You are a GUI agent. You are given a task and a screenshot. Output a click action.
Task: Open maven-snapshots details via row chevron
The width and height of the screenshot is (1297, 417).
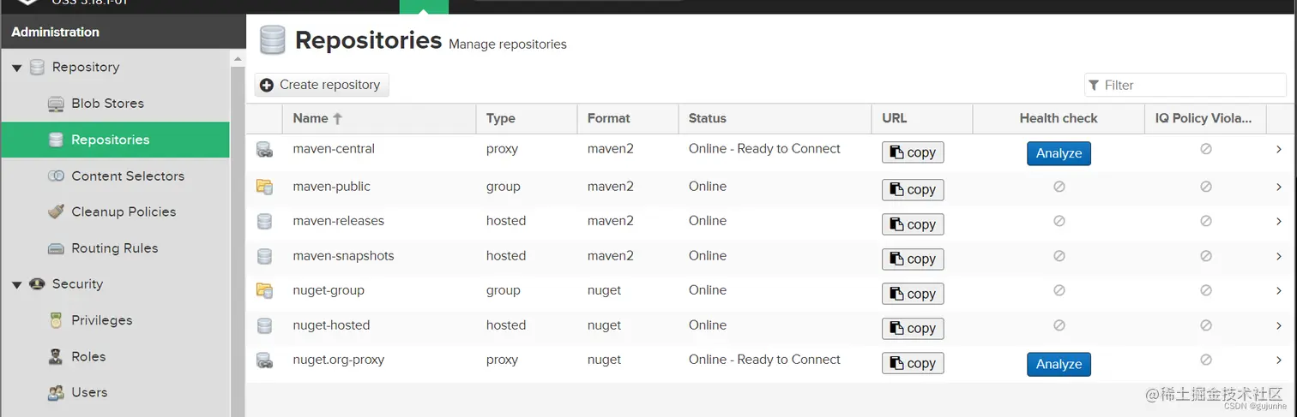coord(1279,256)
